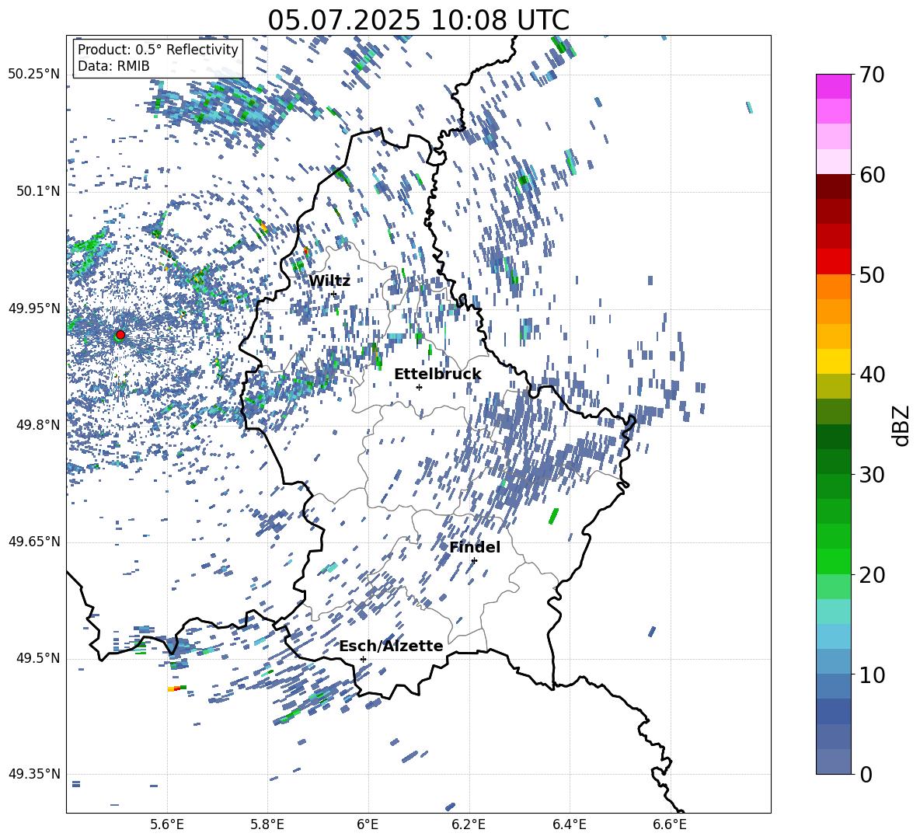Pick the orange swatch just below 50 dBZ
The image size is (920, 840).
[833, 287]
